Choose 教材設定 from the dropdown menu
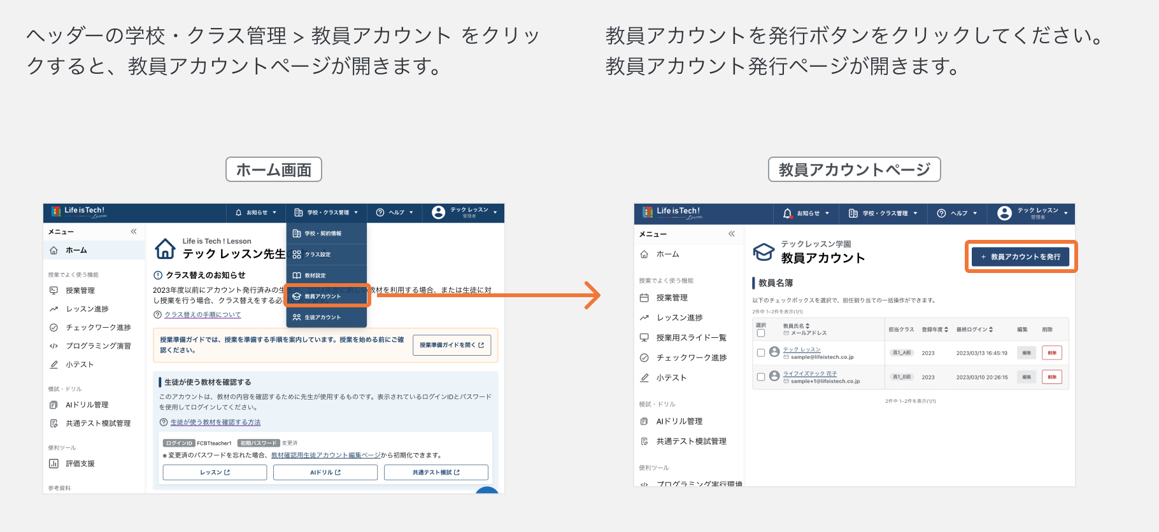This screenshot has height=532, width=1159. (327, 276)
